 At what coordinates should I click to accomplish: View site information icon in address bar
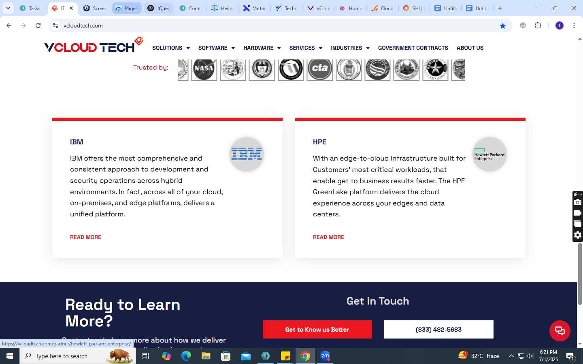click(x=55, y=25)
